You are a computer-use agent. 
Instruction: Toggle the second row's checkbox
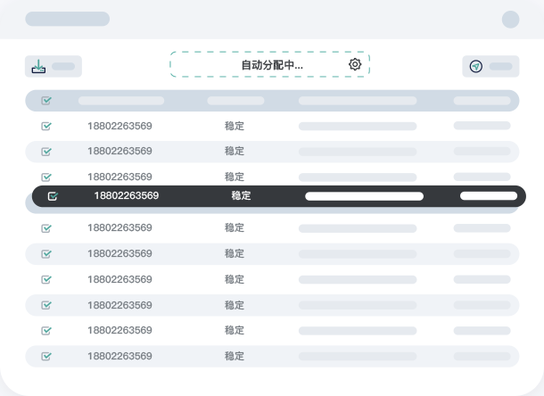46,152
